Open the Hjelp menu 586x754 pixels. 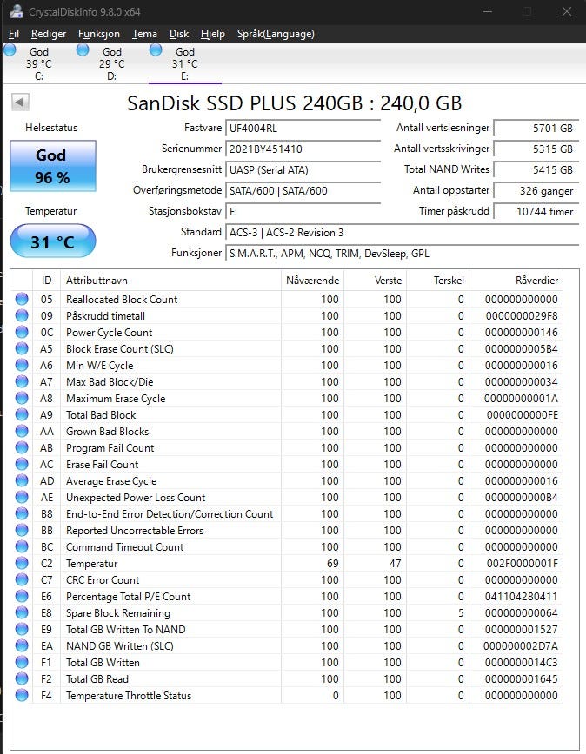[213, 34]
